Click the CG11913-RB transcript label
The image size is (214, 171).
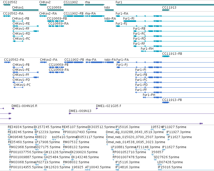point(172,54)
